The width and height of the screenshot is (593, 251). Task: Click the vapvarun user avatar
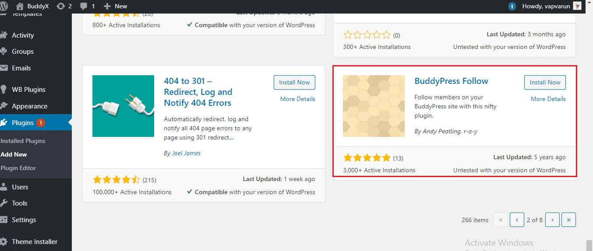577,6
